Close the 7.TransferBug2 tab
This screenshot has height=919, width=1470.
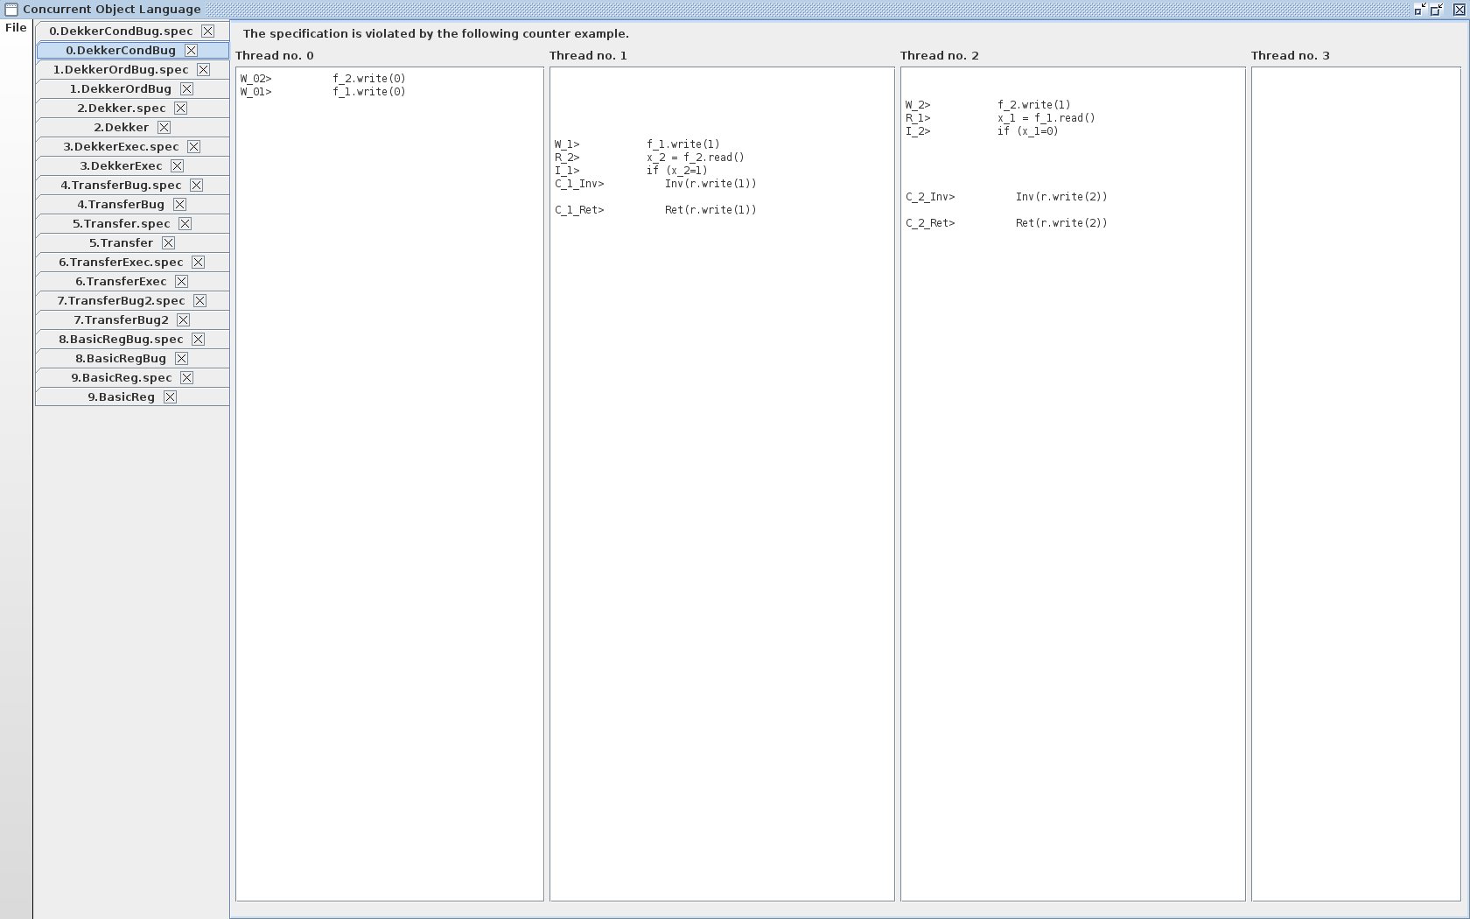(183, 319)
